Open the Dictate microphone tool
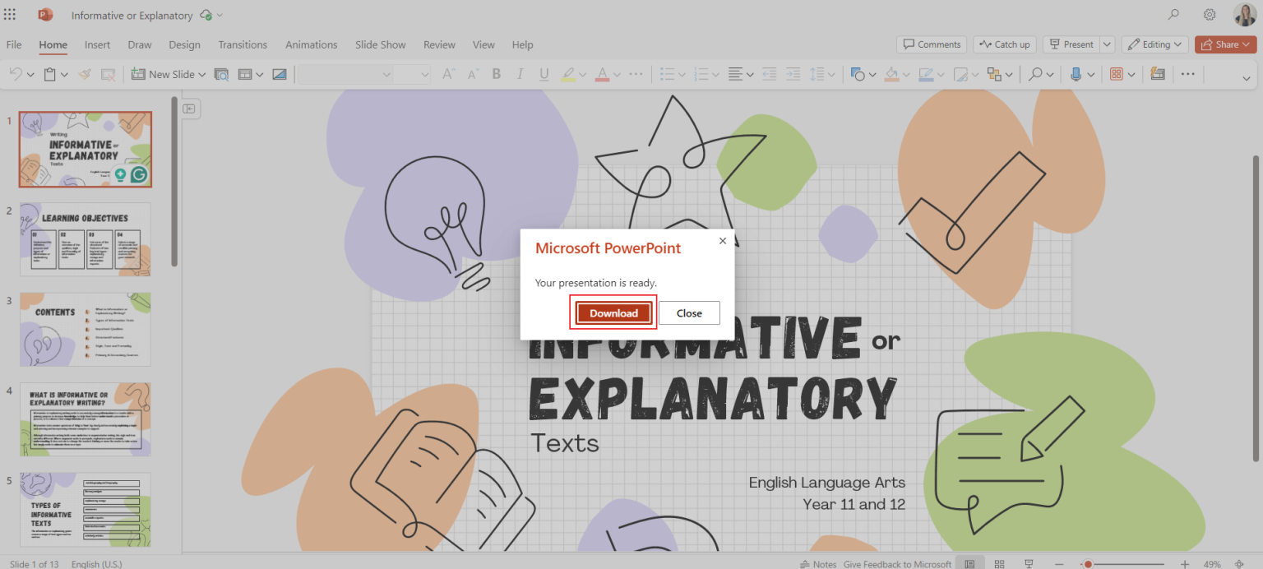Screen dimensions: 1263x569 point(1078,74)
